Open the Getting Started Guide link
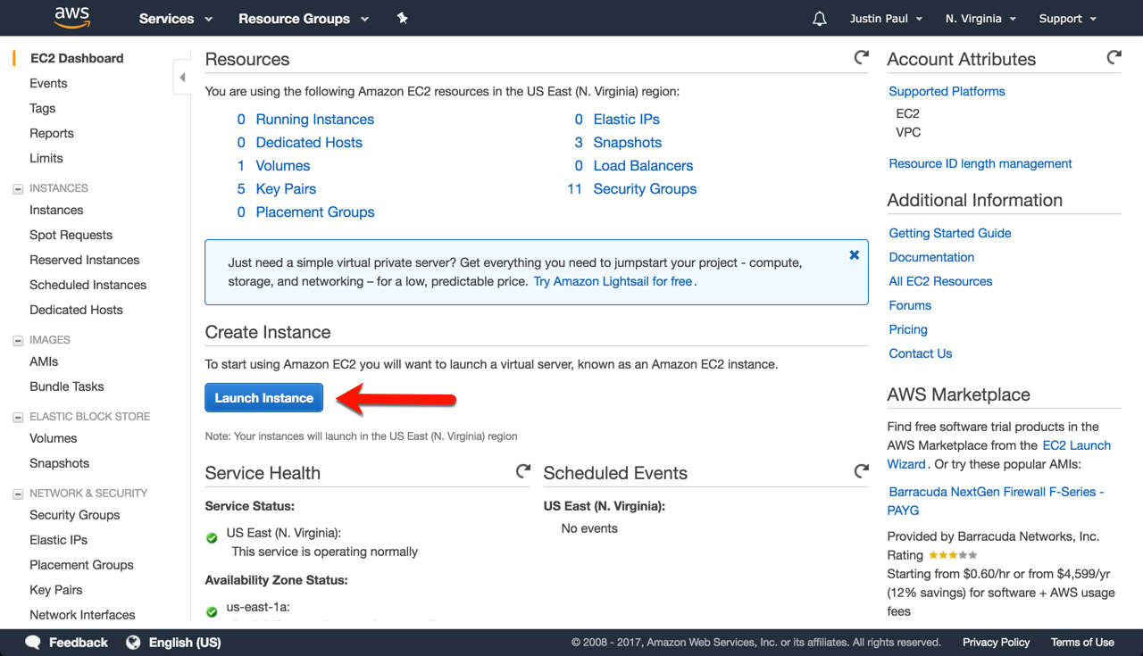 (x=950, y=233)
